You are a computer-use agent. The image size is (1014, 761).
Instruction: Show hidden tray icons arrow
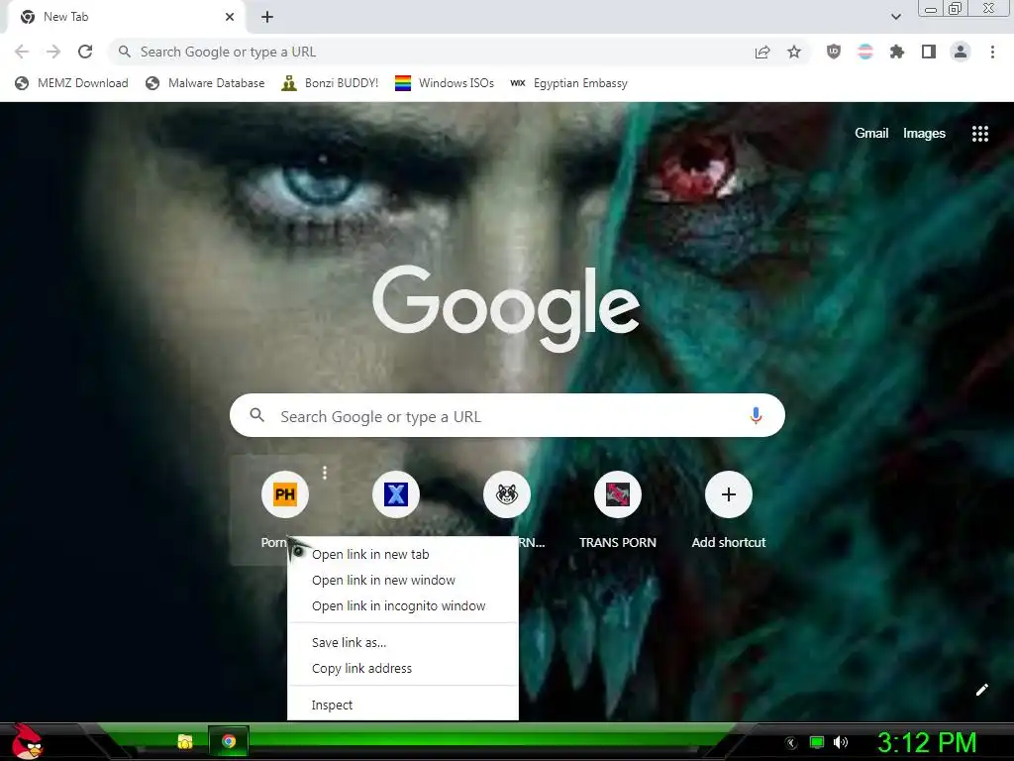(790, 743)
